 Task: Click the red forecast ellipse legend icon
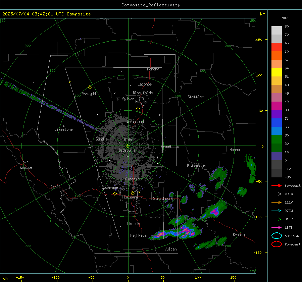pos(276,244)
